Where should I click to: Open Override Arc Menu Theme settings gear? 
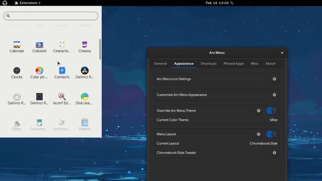coord(258,111)
